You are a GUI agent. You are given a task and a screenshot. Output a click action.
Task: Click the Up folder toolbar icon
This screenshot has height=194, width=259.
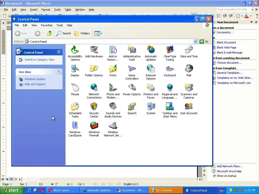pos(50,33)
